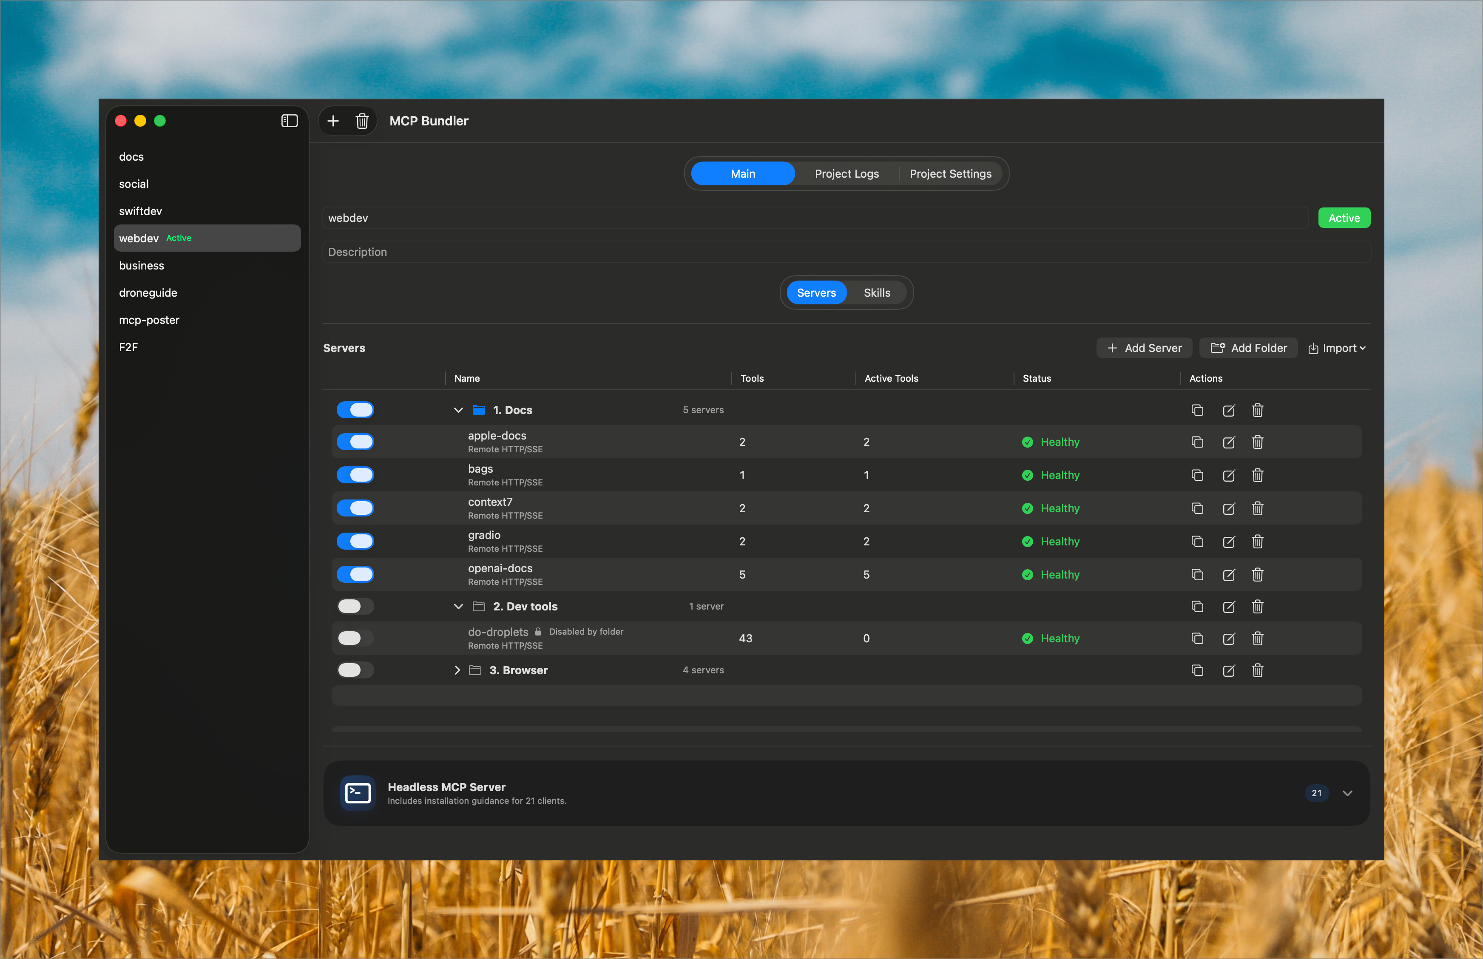
Task: Open the Project Settings tab
Action: [950, 174]
